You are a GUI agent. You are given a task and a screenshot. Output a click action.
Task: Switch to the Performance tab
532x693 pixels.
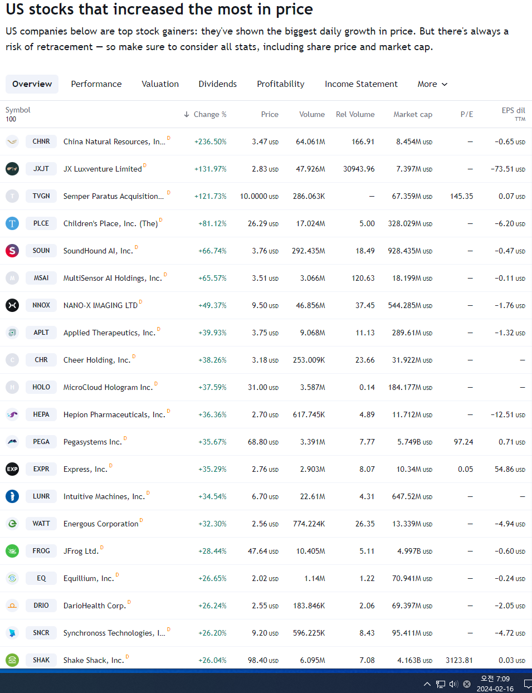click(96, 84)
